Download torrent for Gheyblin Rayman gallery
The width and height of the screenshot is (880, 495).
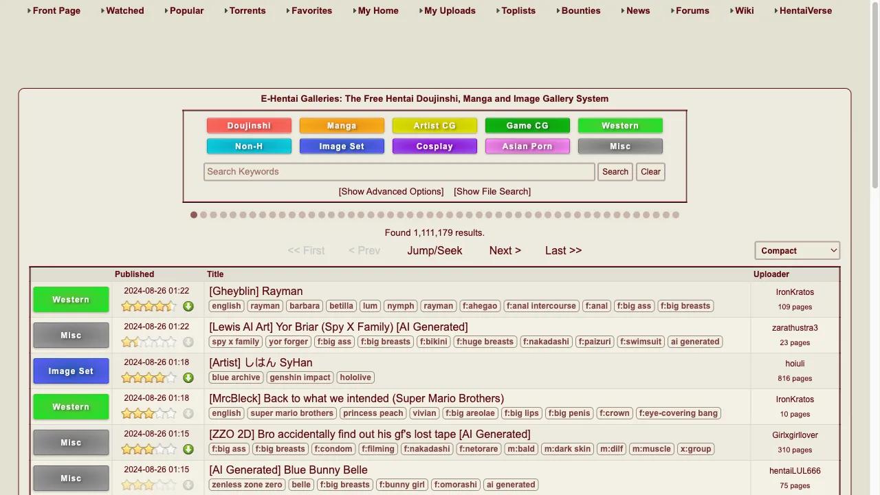[188, 306]
